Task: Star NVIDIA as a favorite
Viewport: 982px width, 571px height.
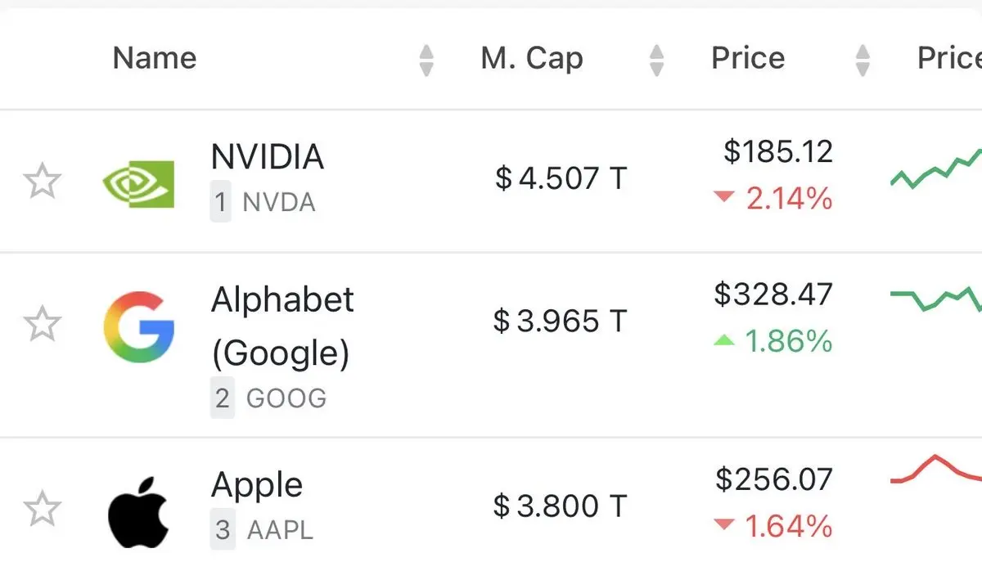Action: click(42, 181)
